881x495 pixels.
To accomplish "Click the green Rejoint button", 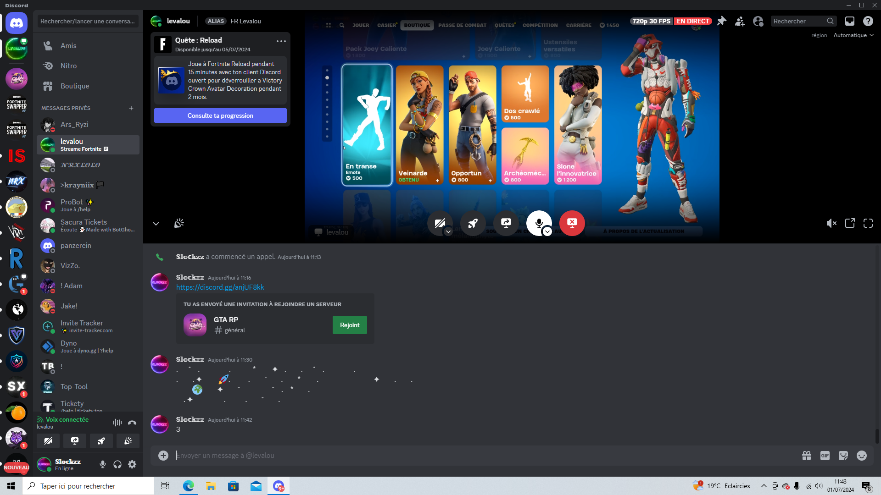I will (x=350, y=325).
